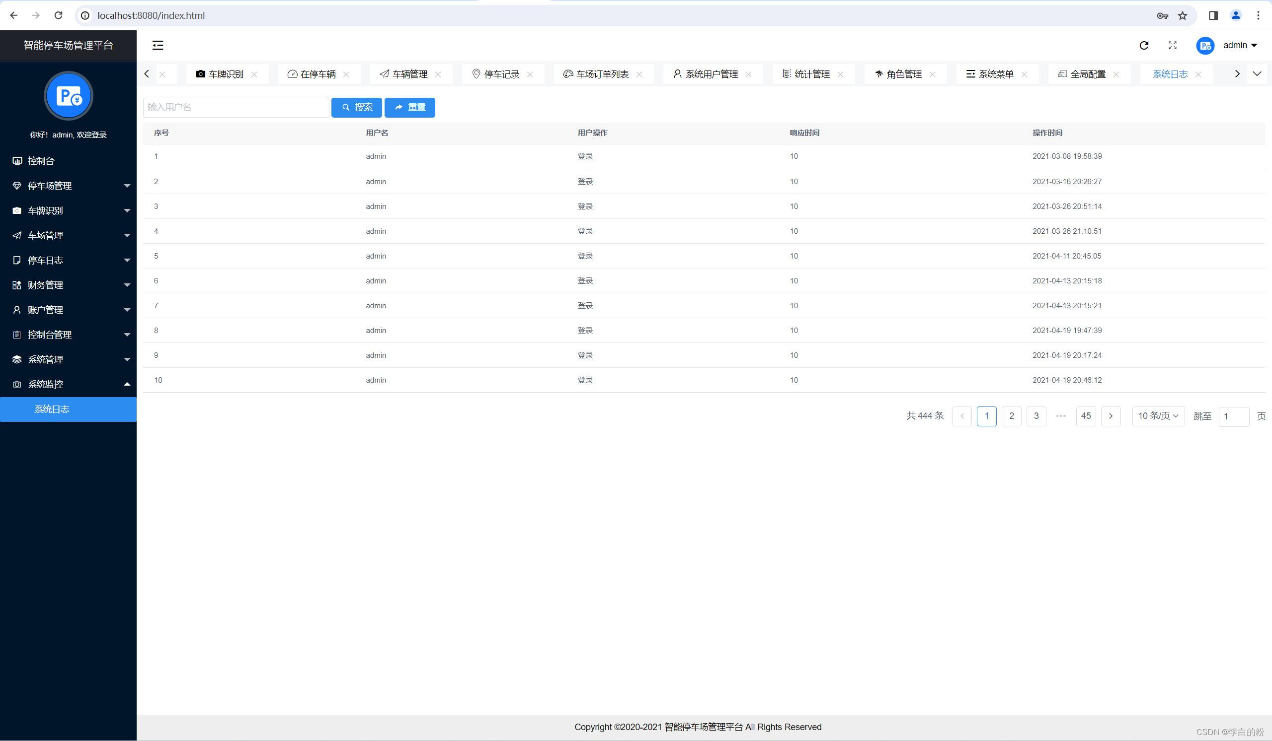Close the 角色管理 tab
This screenshot has height=741, width=1272.
pos(932,74)
